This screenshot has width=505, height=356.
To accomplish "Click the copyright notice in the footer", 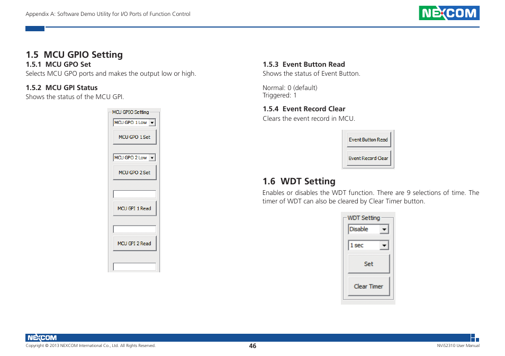I will (91, 345).
